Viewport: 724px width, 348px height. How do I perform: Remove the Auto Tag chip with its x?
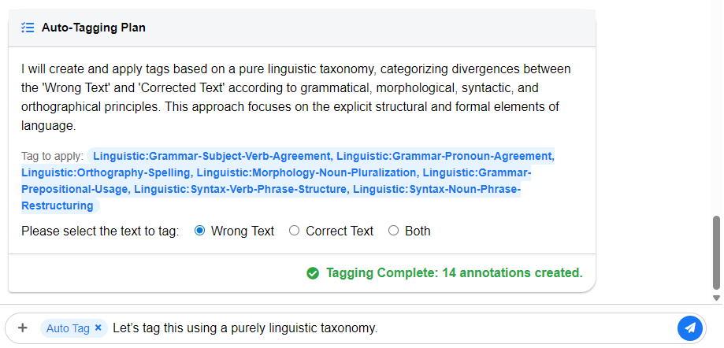click(98, 328)
